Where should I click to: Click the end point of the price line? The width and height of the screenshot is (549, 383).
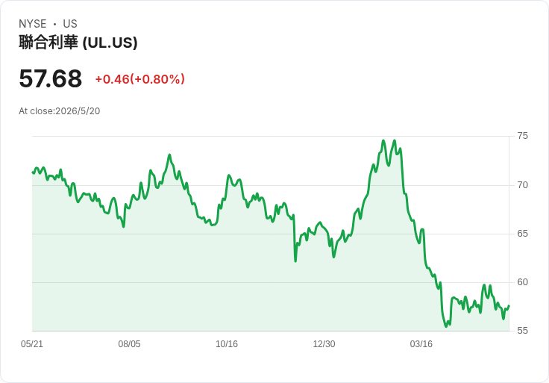tap(509, 306)
